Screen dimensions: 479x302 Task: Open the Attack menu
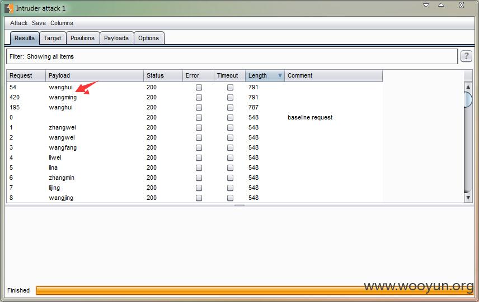coord(18,23)
